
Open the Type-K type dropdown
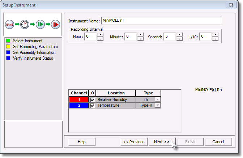[x=158, y=105]
